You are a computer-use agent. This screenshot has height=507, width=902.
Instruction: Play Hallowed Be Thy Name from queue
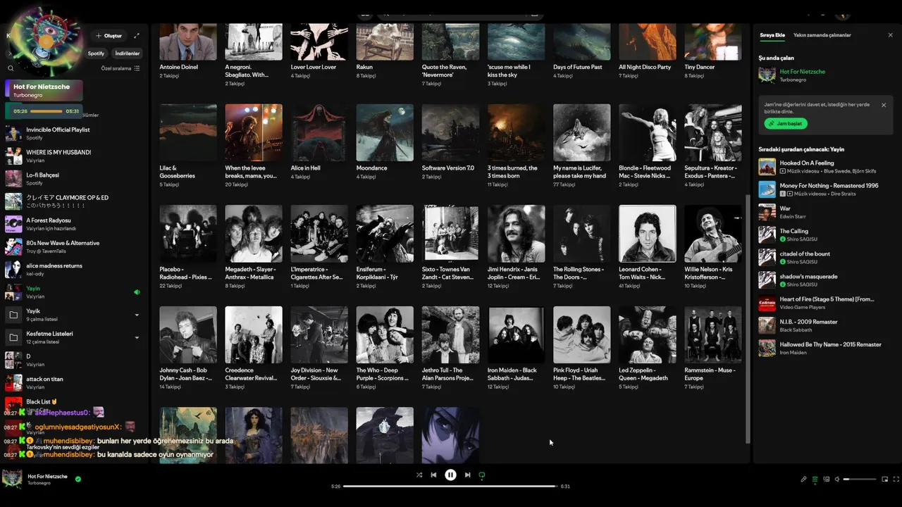click(x=824, y=348)
